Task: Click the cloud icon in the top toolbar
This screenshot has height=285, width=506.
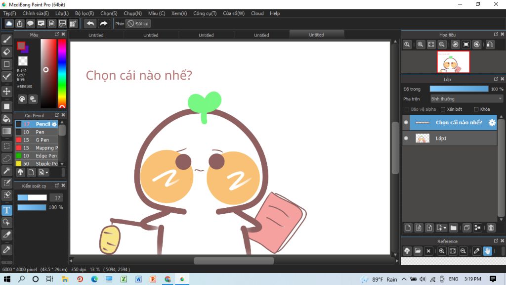Action: coord(9,24)
